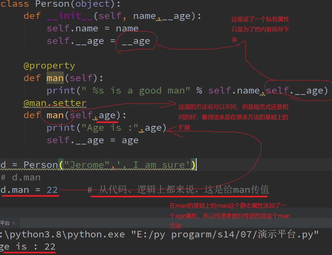Click the red-underlined age parameter
The image size is (332, 255).
pyautogui.click(x=107, y=115)
